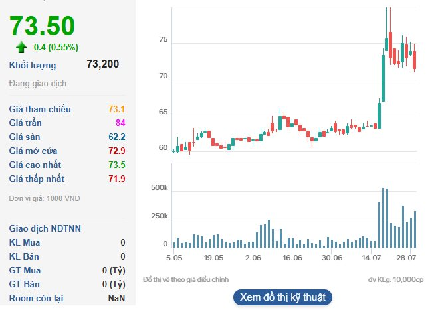Select the ceiling price value 84
444x310 pixels.
[x=120, y=123]
